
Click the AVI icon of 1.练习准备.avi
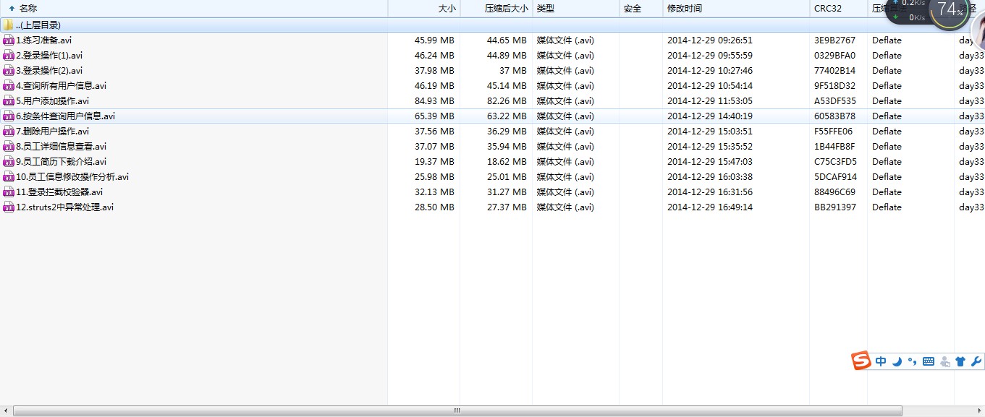[9, 40]
